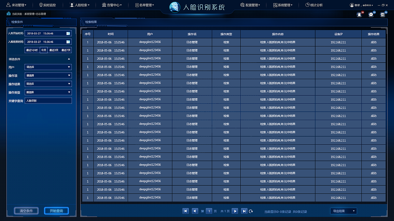Sort by the 时间 column header
394x221 pixels.
click(x=111, y=34)
